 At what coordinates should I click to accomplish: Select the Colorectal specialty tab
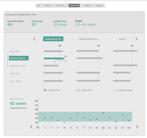point(74,5)
